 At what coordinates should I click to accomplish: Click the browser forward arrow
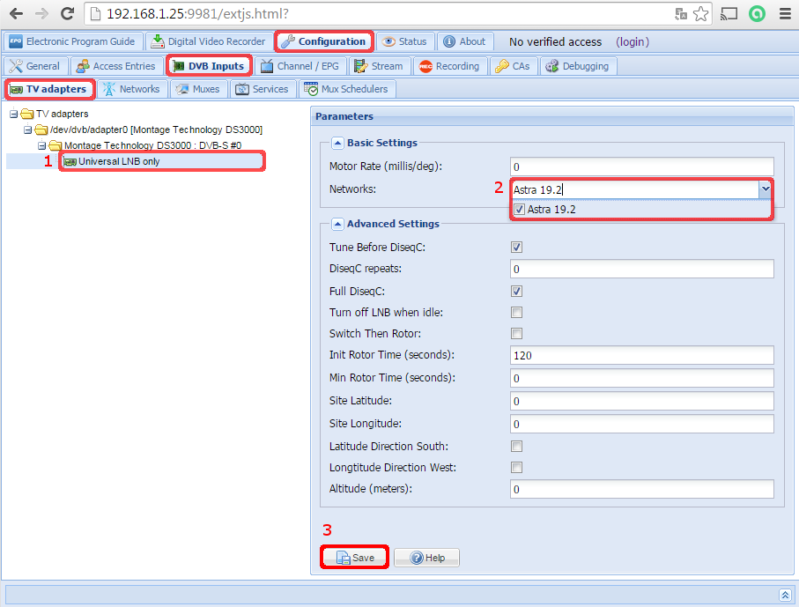(41, 14)
